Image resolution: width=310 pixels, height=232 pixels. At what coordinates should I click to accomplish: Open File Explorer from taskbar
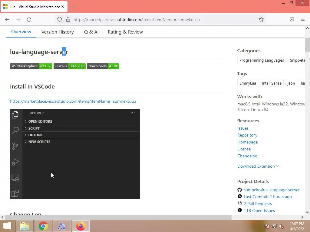[25, 226]
